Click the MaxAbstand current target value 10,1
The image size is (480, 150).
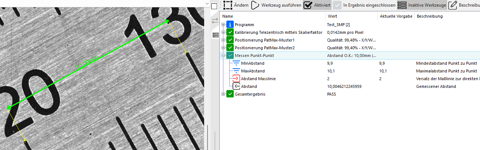click(383, 71)
